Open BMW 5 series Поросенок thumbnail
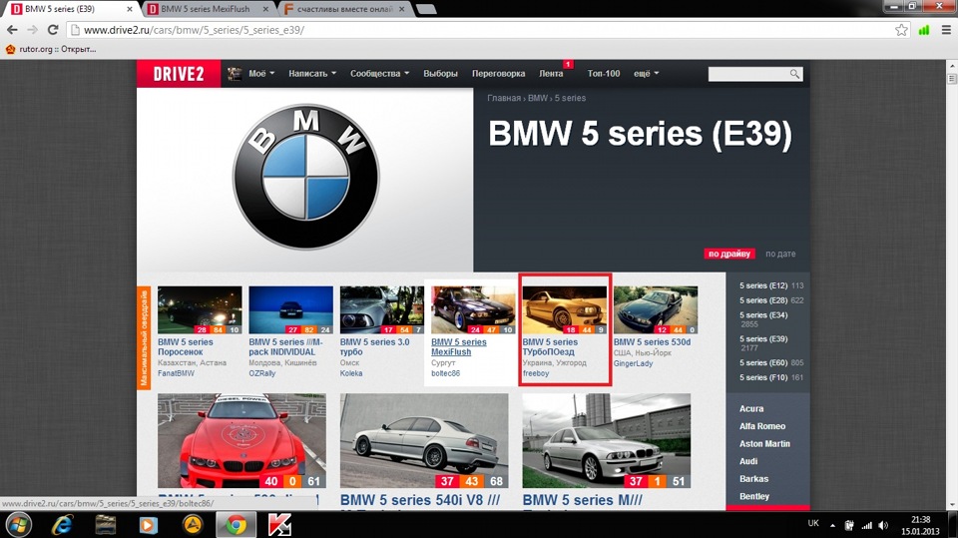This screenshot has height=538, width=958. click(200, 310)
